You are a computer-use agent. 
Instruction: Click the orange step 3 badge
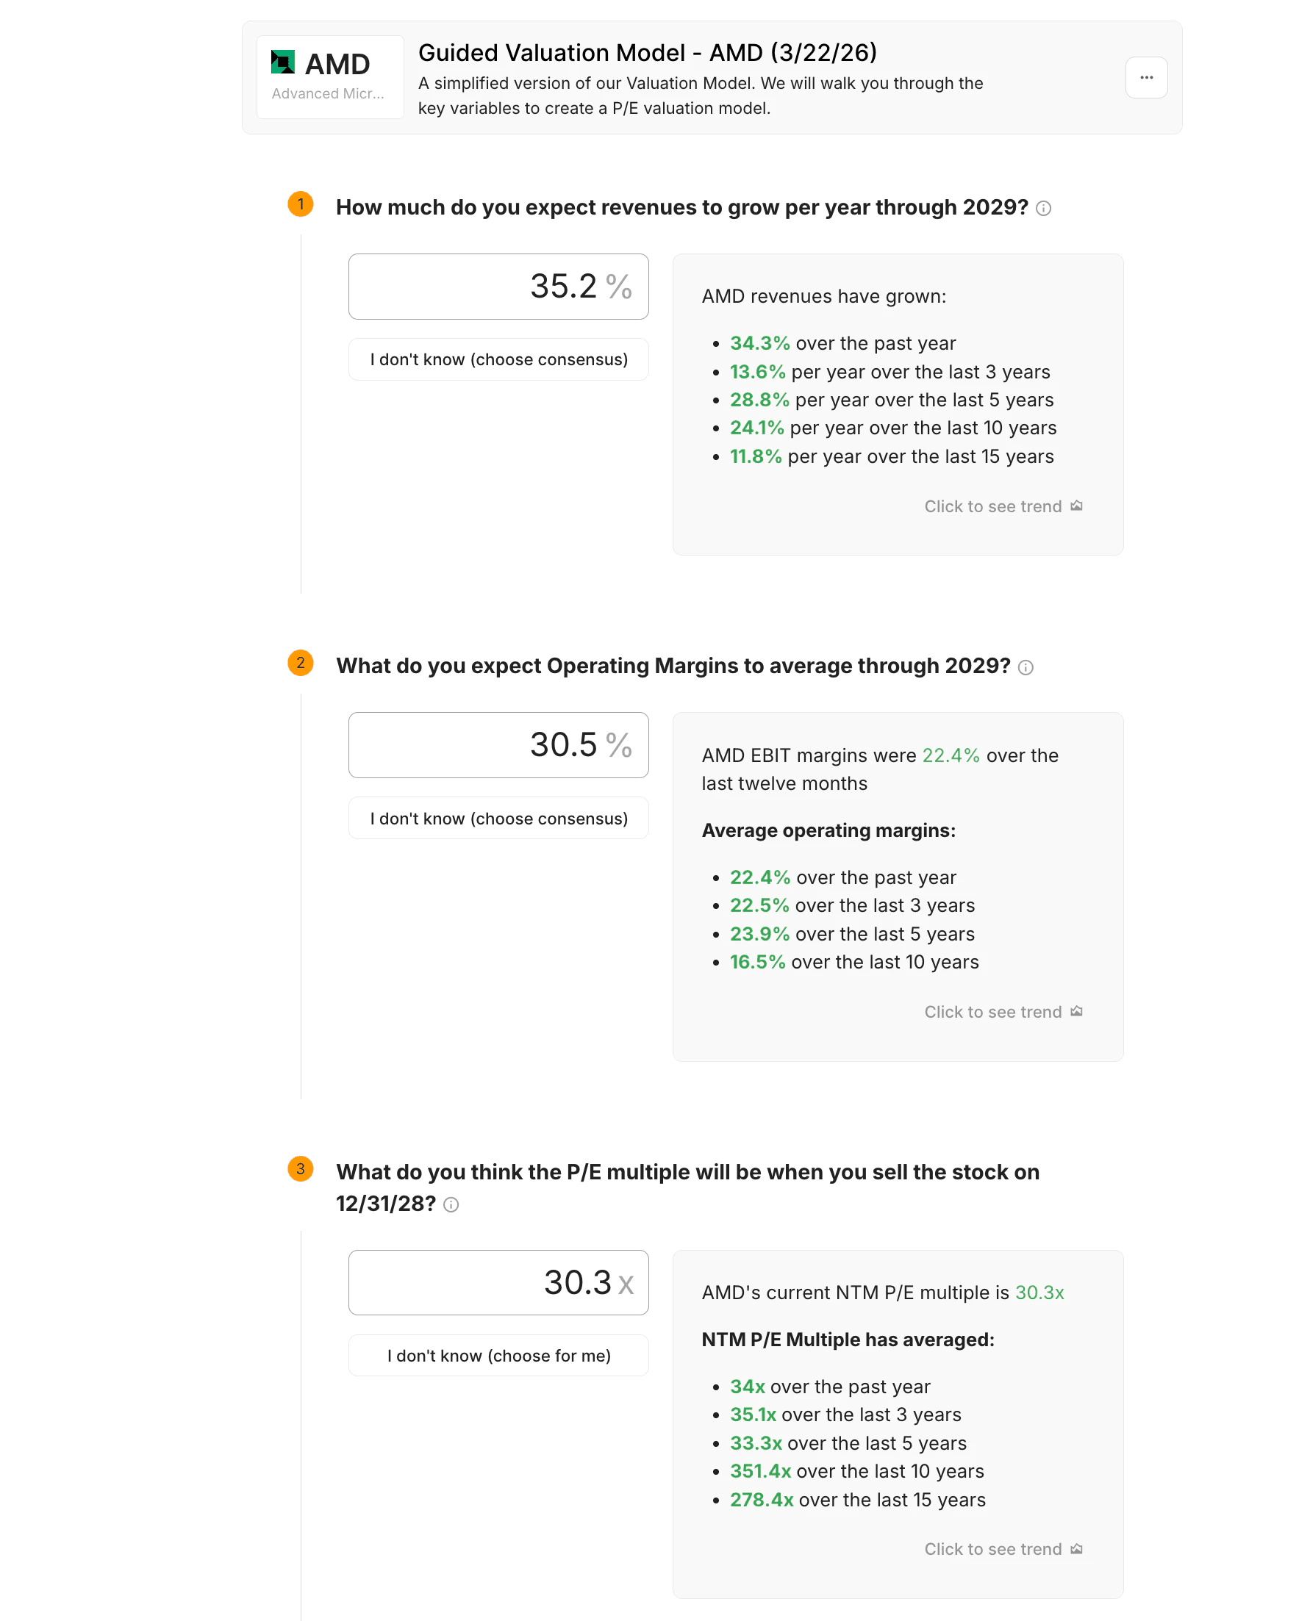tap(301, 1169)
